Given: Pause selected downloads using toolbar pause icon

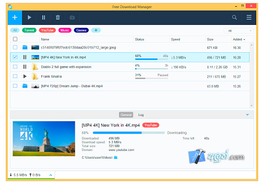Looking at the screenshot, I should 44,18.
